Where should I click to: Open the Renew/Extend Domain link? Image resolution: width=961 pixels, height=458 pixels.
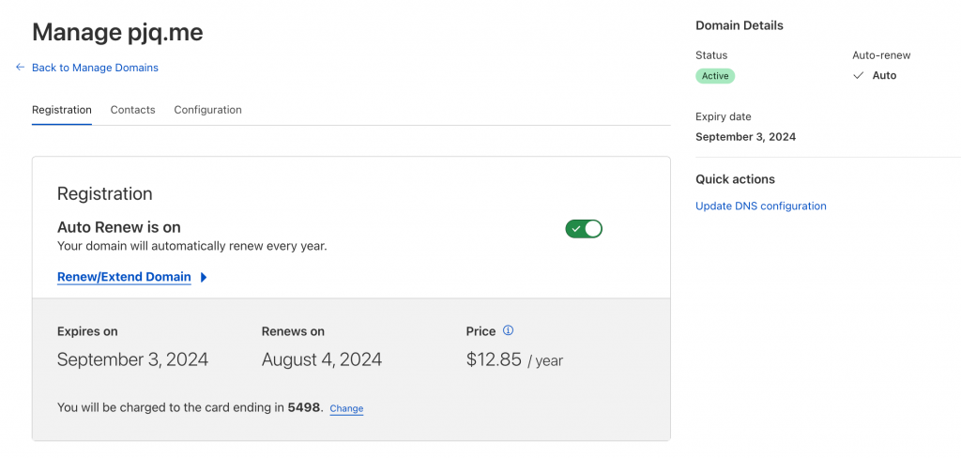[x=124, y=277]
